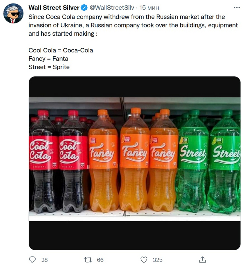Open the three-dot more options menu
This screenshot has width=245, height=266.
pyautogui.click(x=237, y=7)
